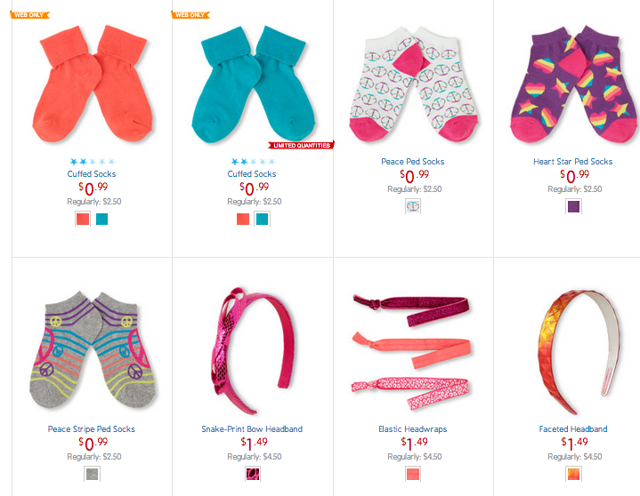Click the Elastic Headwraps title link
This screenshot has width=640, height=496.
(413, 428)
